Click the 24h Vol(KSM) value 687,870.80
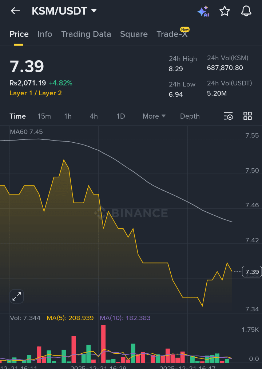Image resolution: width=262 pixels, height=369 pixels. click(x=225, y=68)
